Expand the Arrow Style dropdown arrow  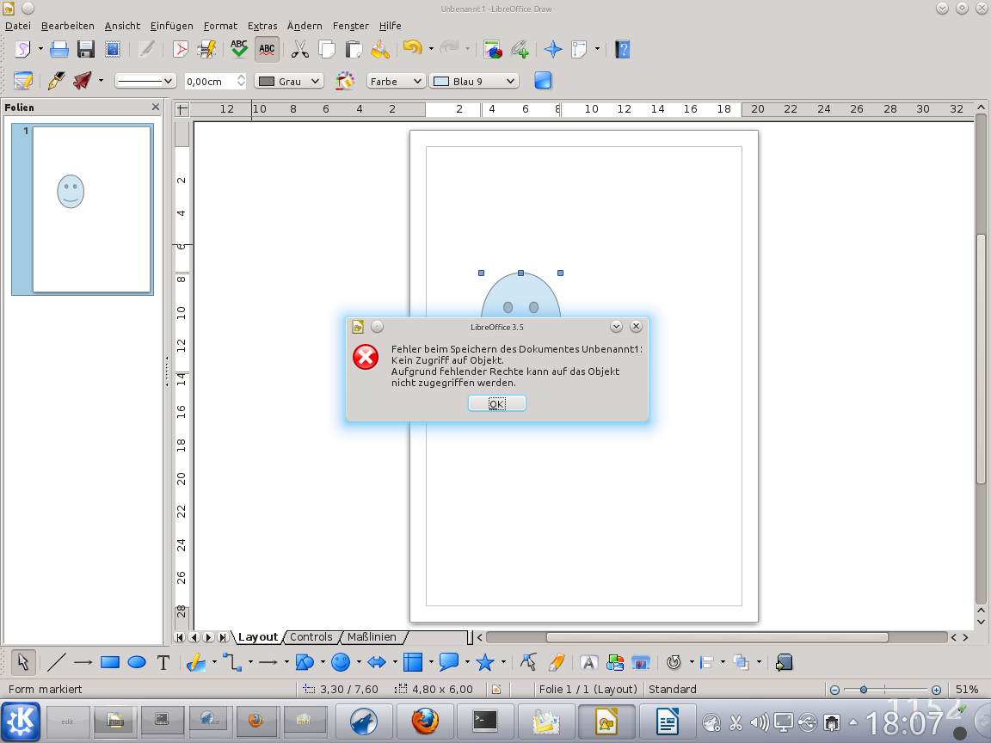coord(101,81)
